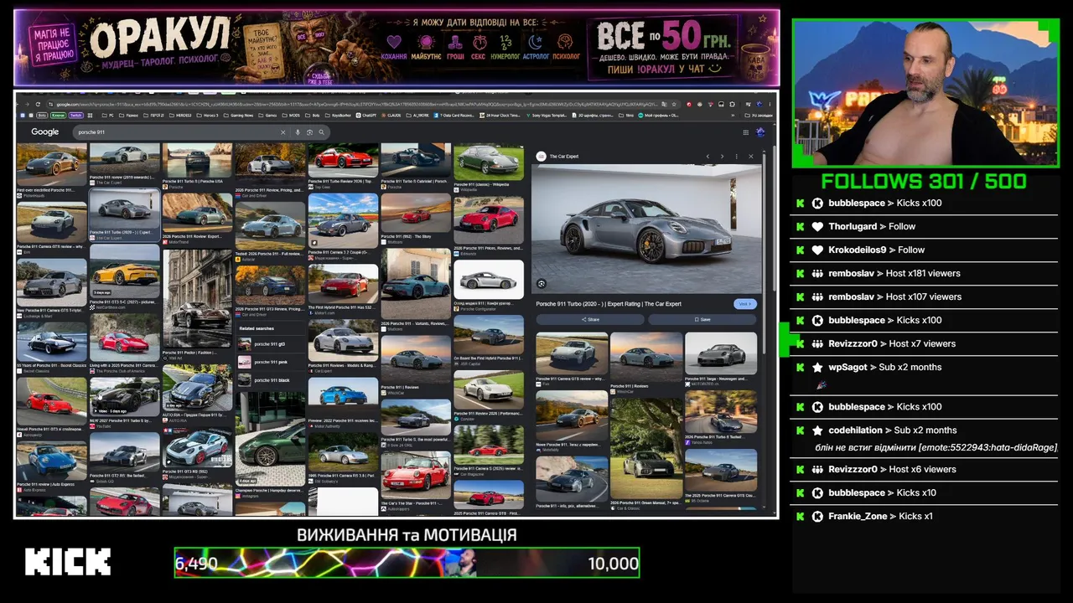The image size is (1073, 603).
Task: Click the "The Car Expert" source name
Action: pos(563,157)
